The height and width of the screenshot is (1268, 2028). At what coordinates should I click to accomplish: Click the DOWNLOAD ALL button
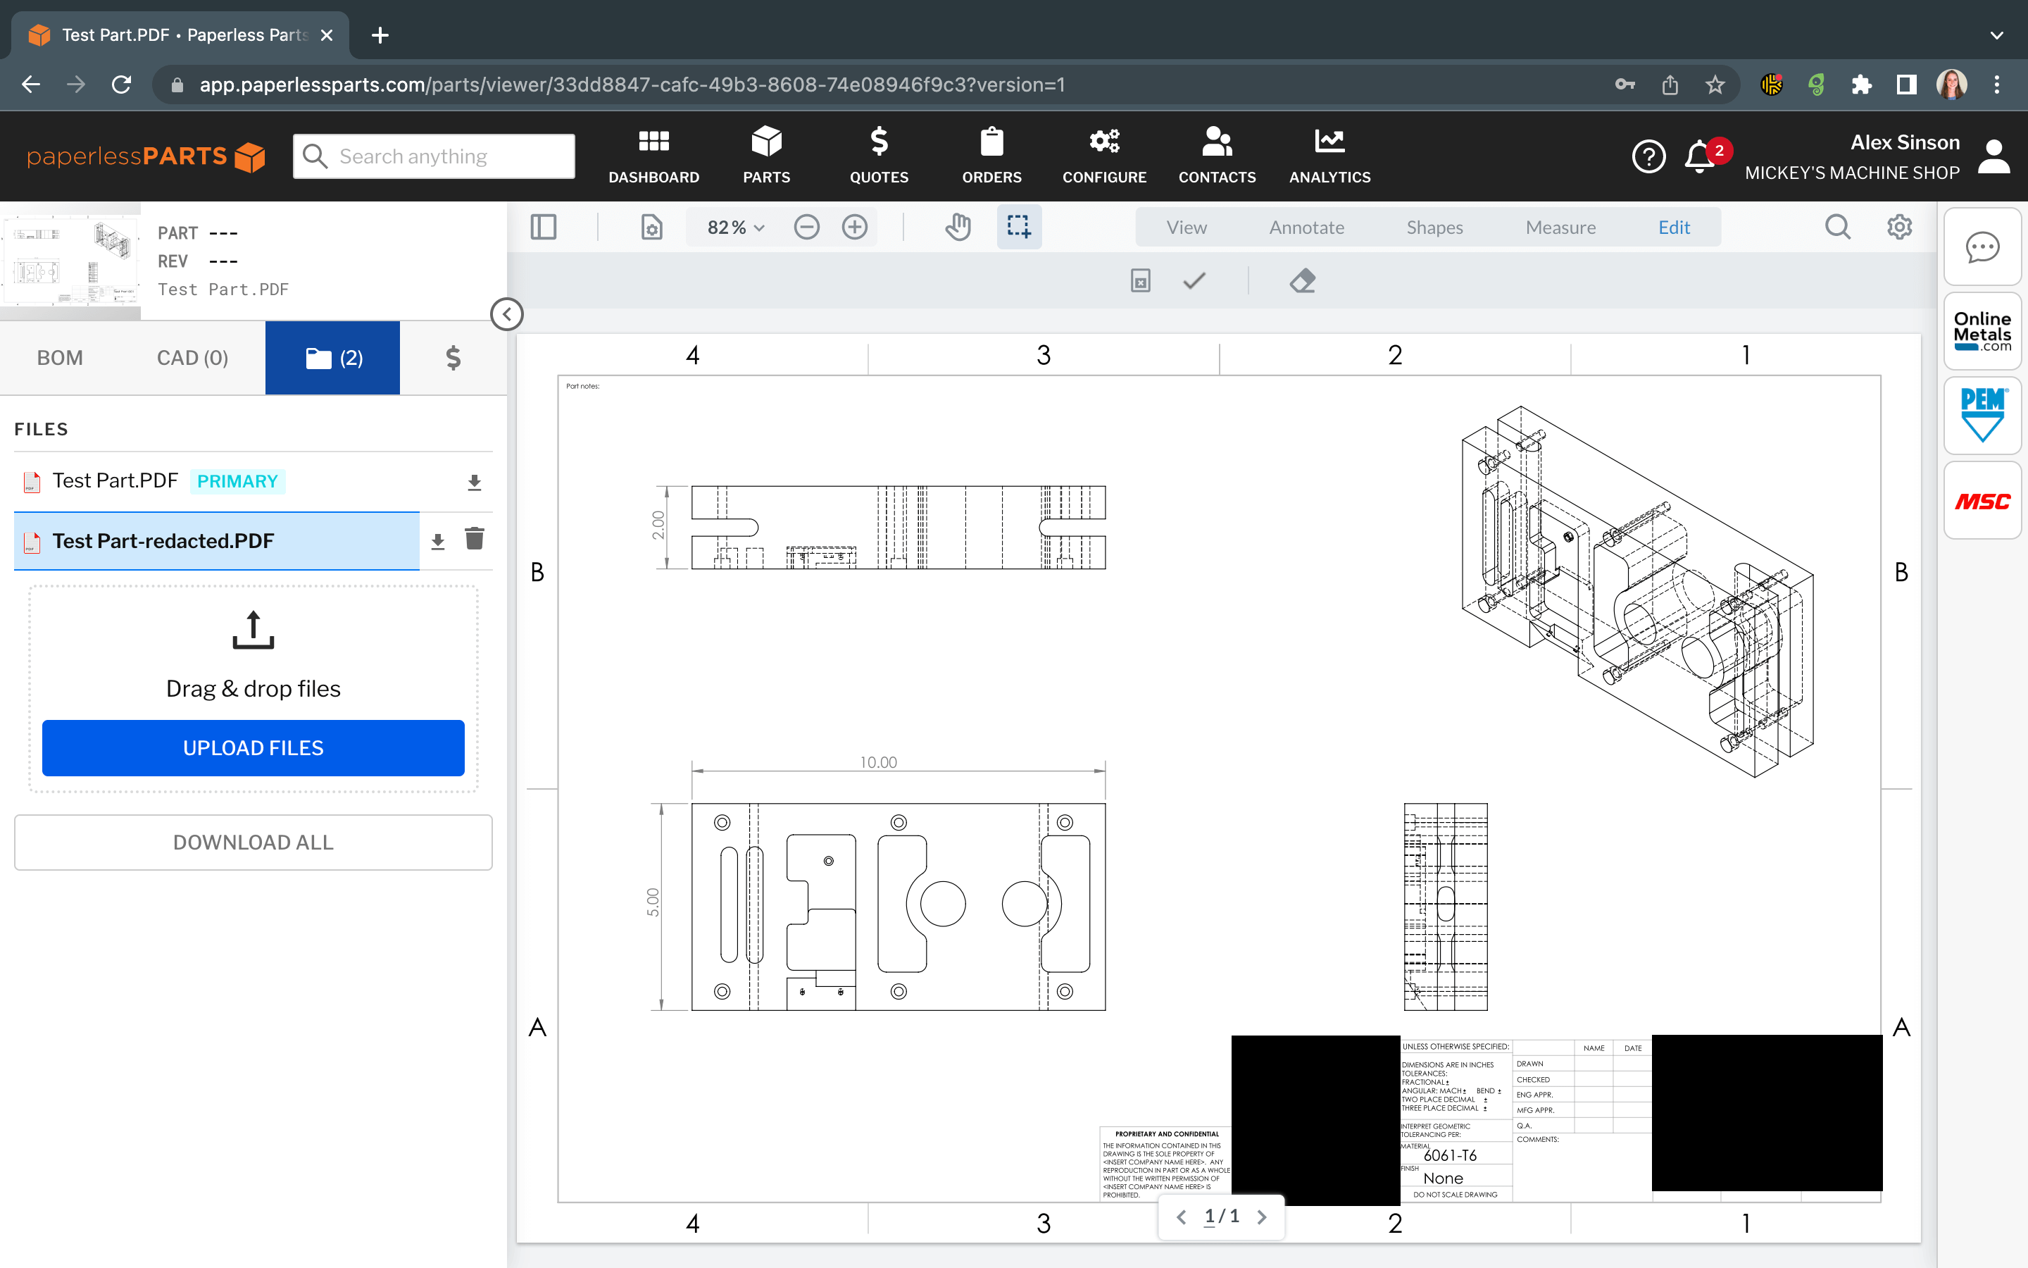[253, 842]
